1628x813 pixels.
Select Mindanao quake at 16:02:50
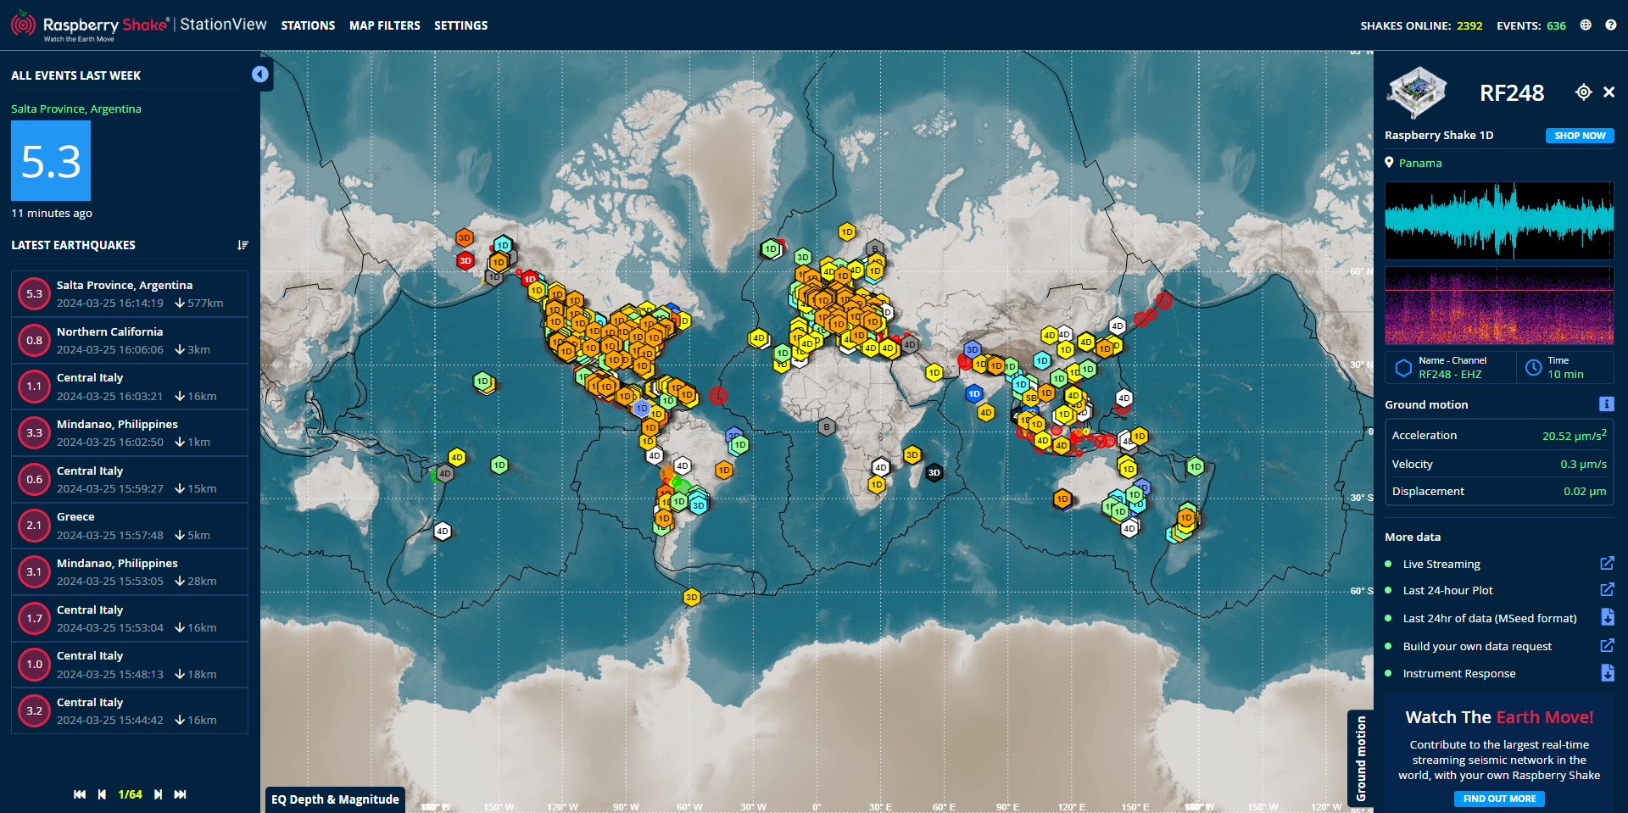pos(130,433)
